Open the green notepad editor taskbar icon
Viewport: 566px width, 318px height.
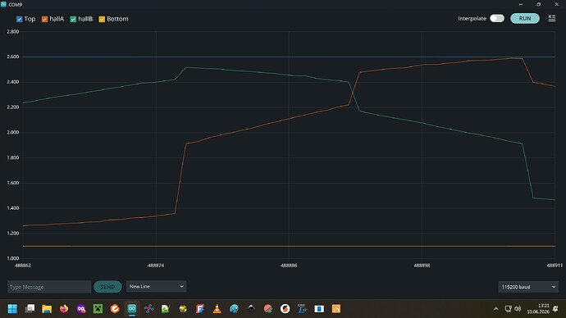click(x=166, y=309)
